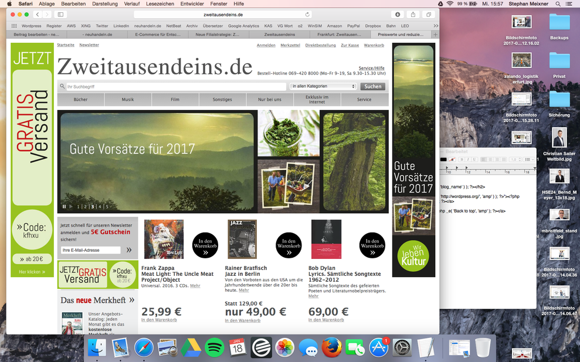Viewport: 580px width, 362px height.
Task: Focus the 'Ihr Suchbegriff' search field
Action: (177, 87)
